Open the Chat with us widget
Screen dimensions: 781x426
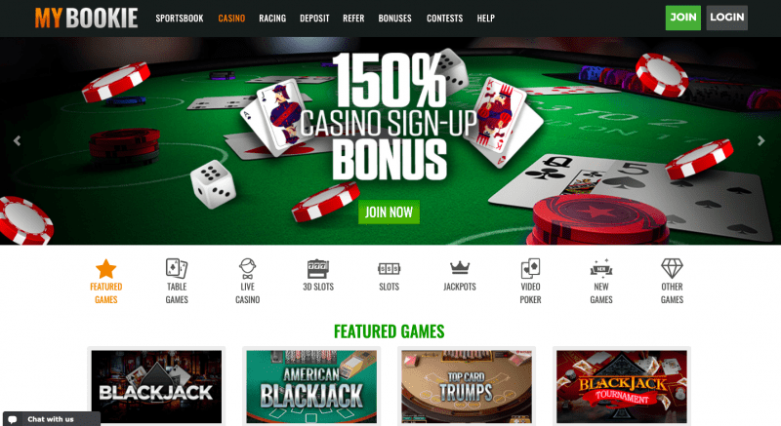[52, 419]
